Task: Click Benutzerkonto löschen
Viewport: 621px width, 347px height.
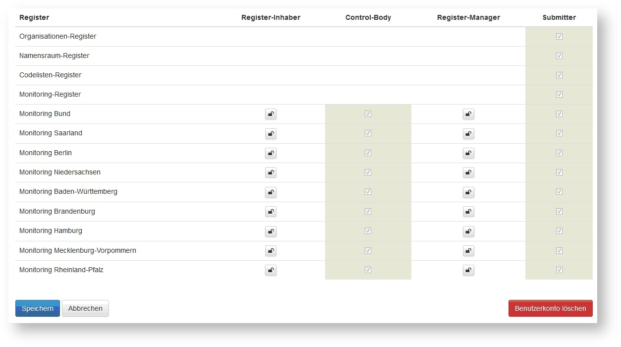Action: (550, 308)
